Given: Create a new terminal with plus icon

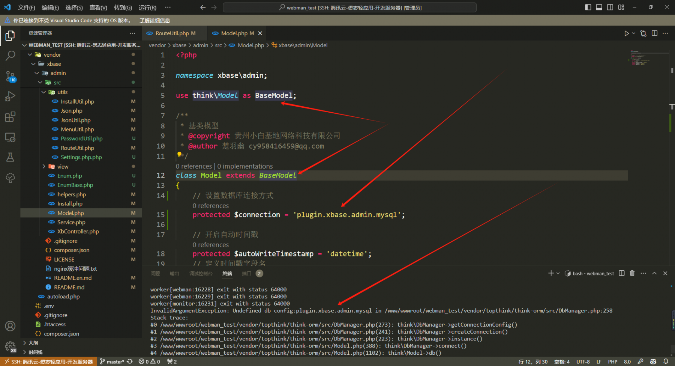Looking at the screenshot, I should point(551,273).
